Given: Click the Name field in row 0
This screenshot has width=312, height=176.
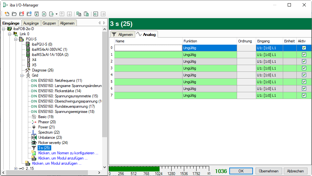Looking at the screenshot, I should (148, 48).
